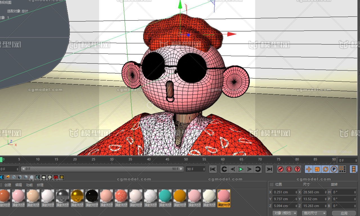360x216 pixels.
Task: Click the 应用 button in coordinates panel
Action: 344,213
